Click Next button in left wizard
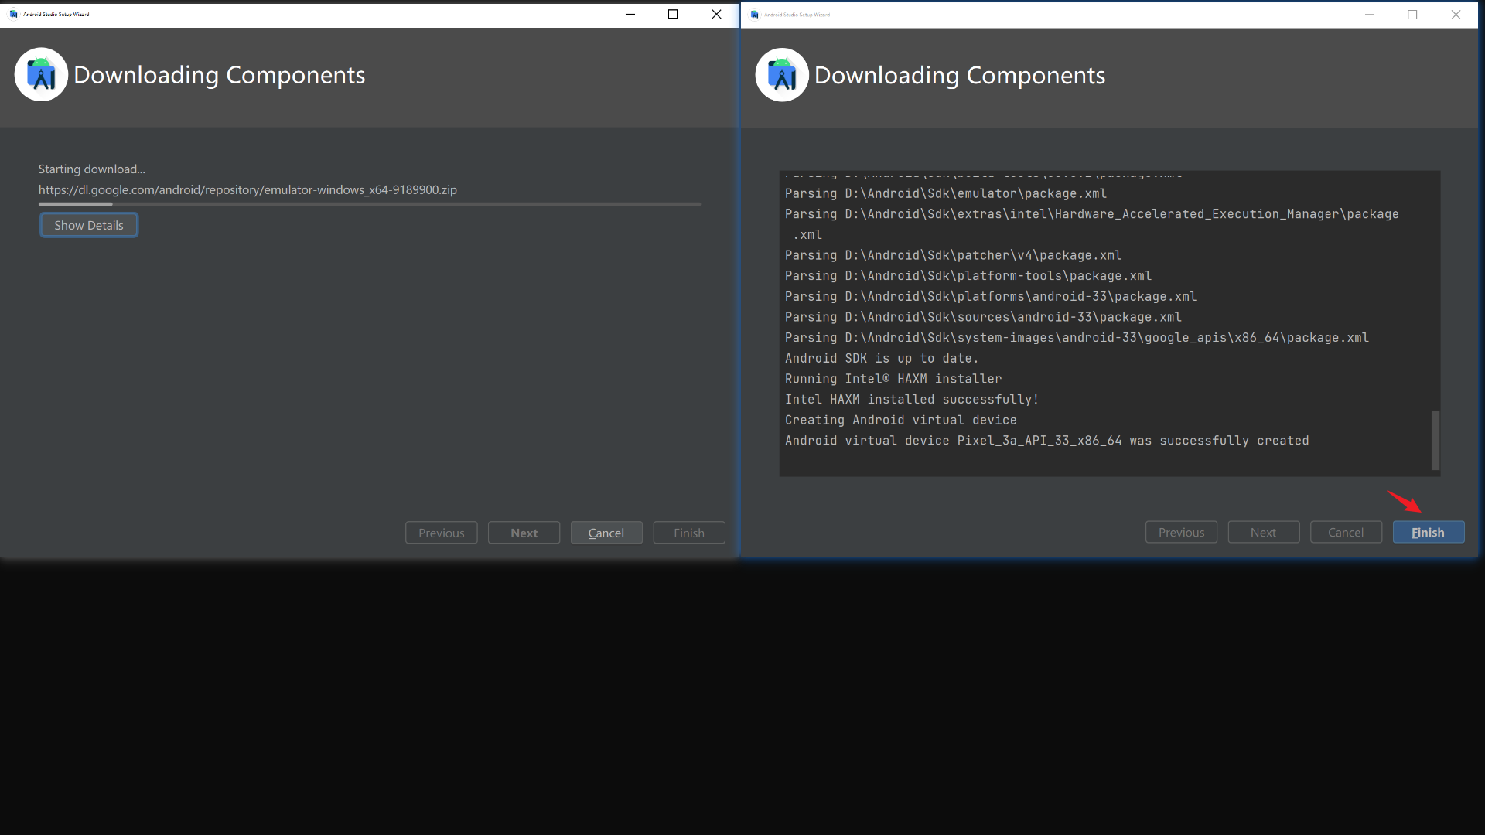The width and height of the screenshot is (1485, 835). click(524, 533)
